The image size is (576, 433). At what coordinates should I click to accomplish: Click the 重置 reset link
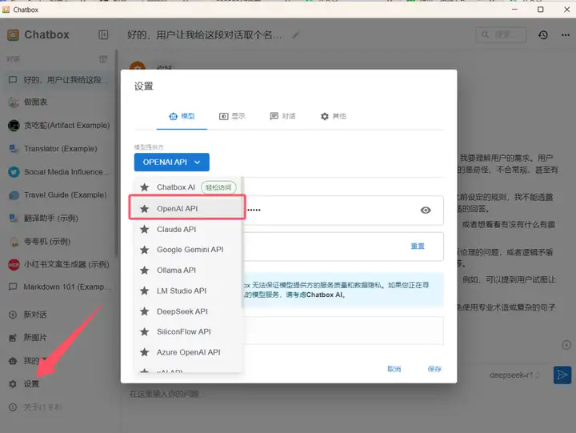(x=418, y=247)
